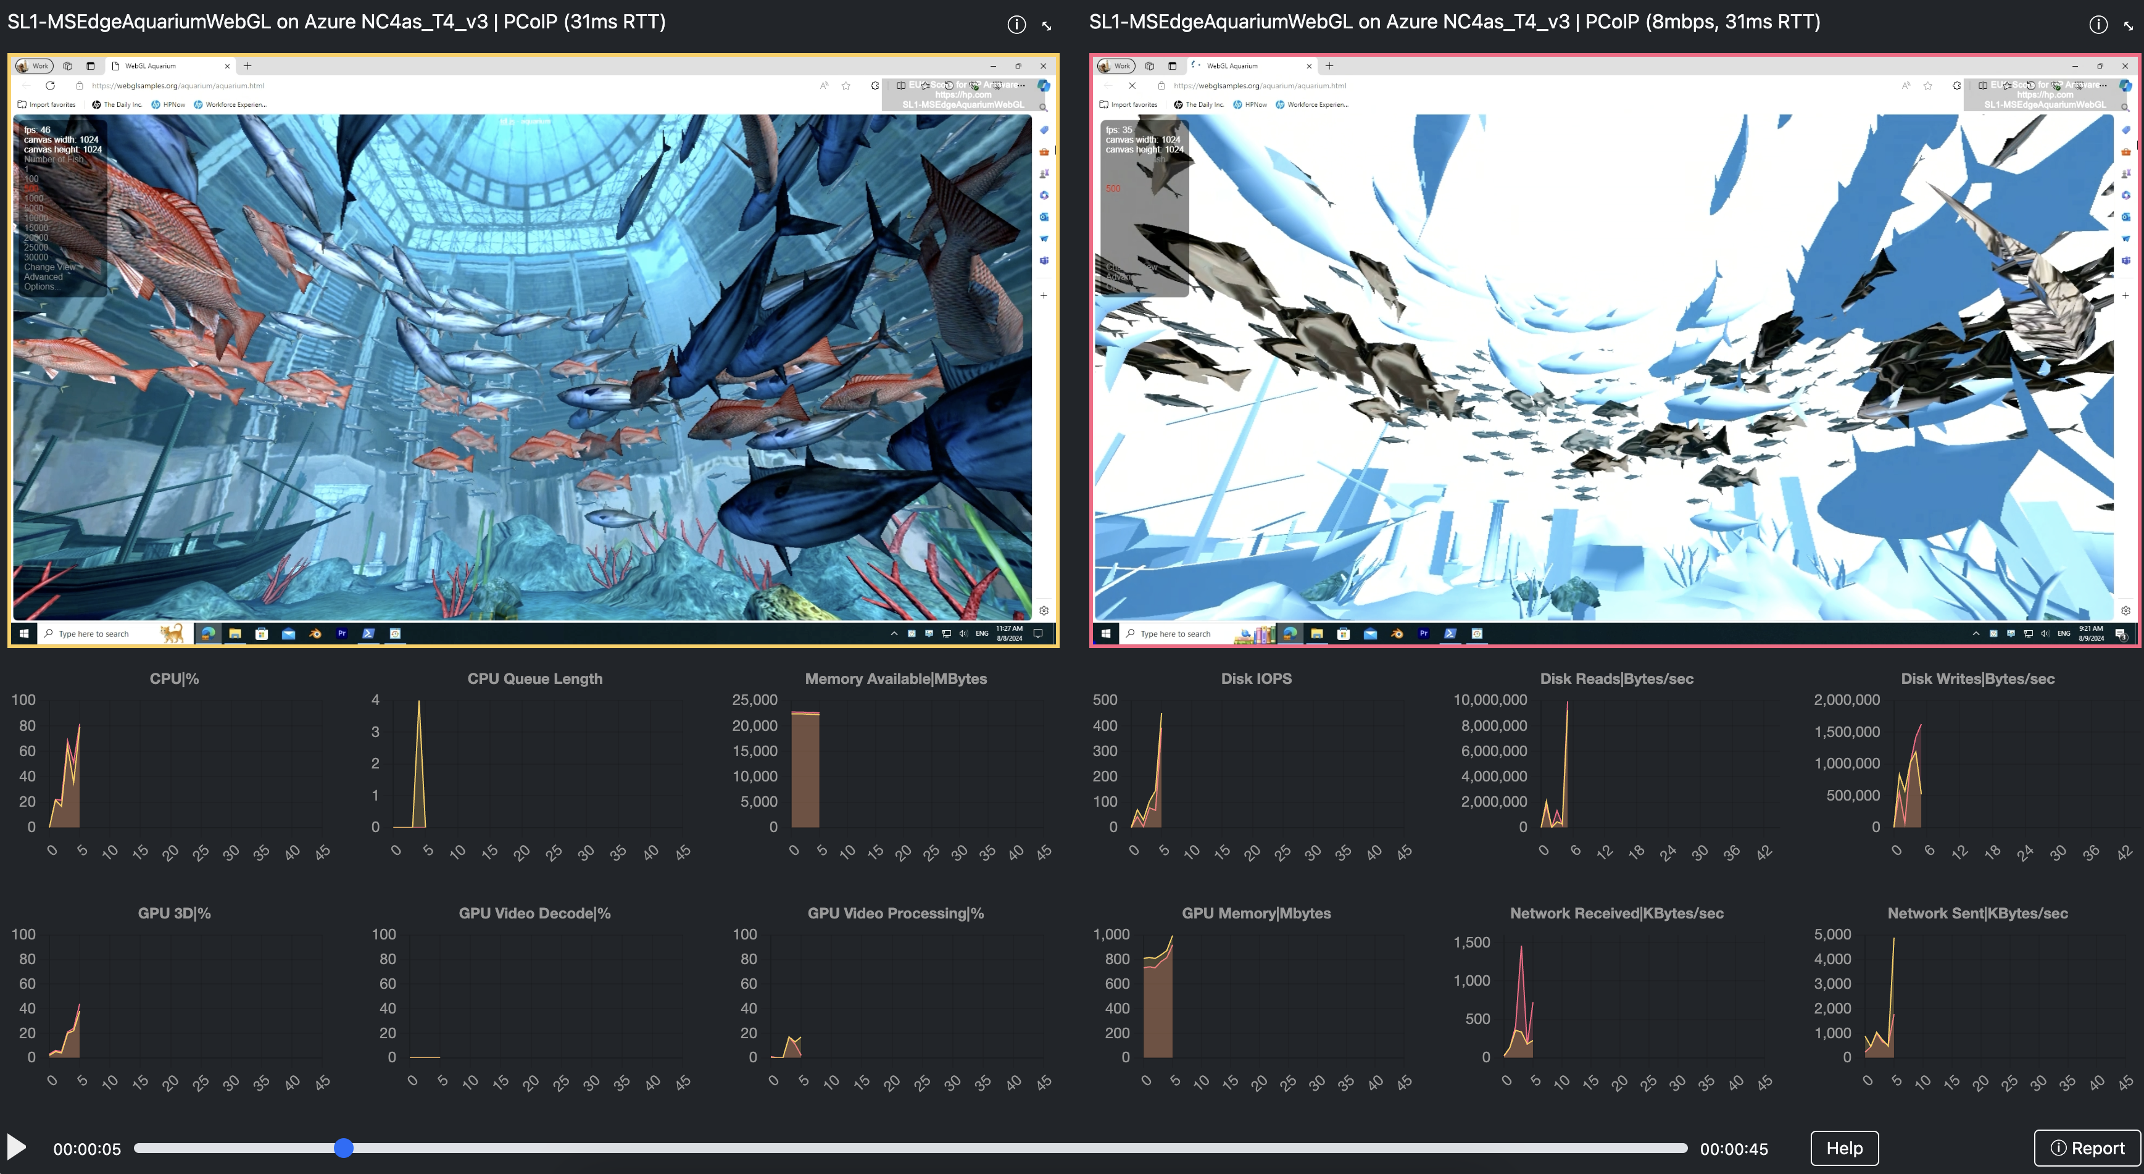The image size is (2144, 1174).
Task: Click the 'Network Received|KBytes/sec' chart title
Action: coord(1616,914)
